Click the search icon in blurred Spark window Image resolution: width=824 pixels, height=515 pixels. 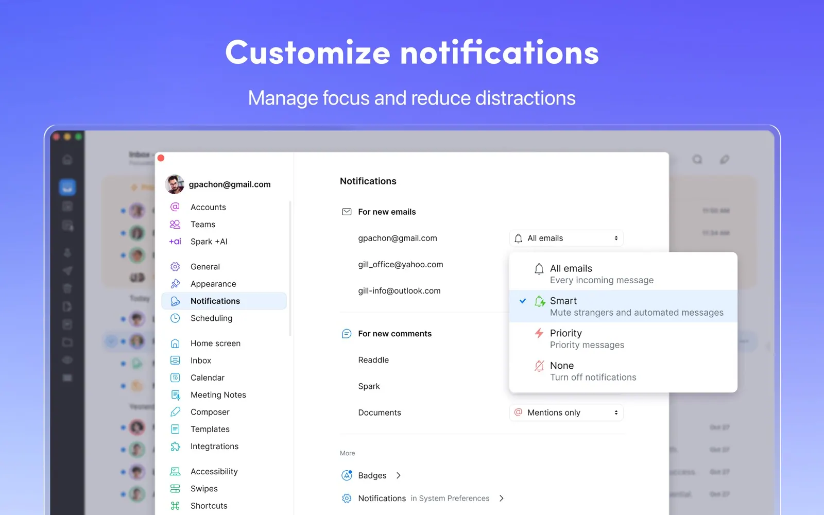tap(697, 160)
